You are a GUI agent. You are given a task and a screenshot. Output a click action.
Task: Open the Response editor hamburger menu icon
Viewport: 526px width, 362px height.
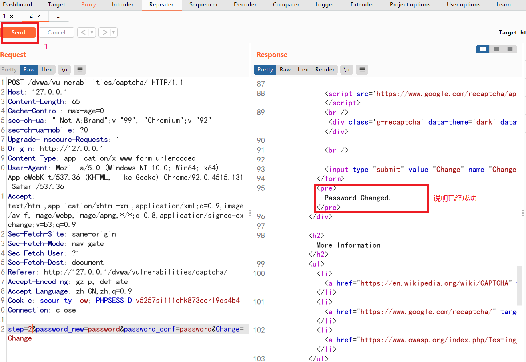point(362,69)
